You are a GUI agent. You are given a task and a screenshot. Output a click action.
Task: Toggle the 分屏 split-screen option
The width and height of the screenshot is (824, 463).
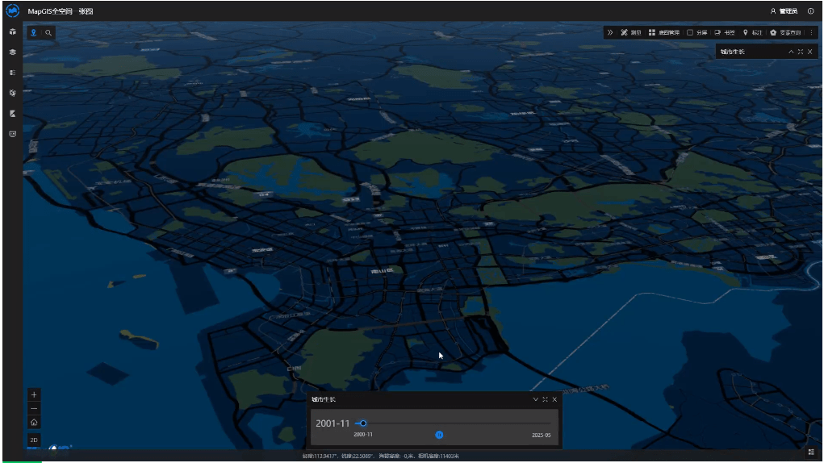[696, 32]
